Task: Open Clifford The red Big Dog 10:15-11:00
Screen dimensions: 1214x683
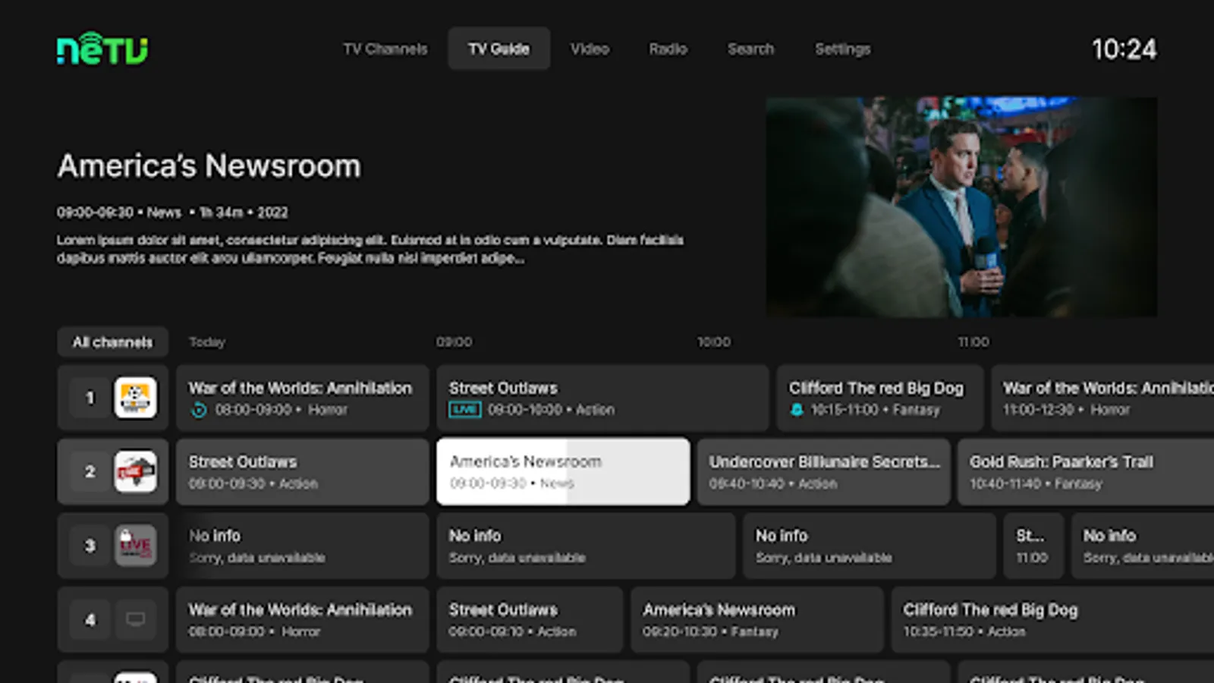Action: click(880, 398)
